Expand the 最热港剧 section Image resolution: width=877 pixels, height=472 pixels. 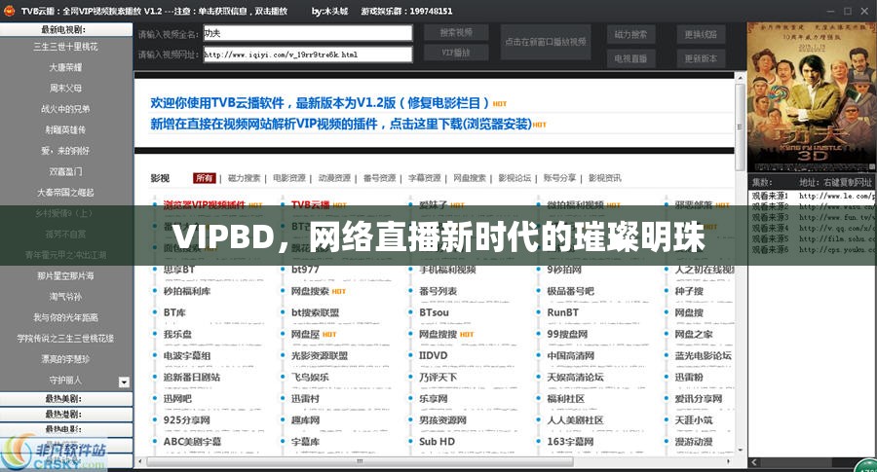tap(66, 414)
